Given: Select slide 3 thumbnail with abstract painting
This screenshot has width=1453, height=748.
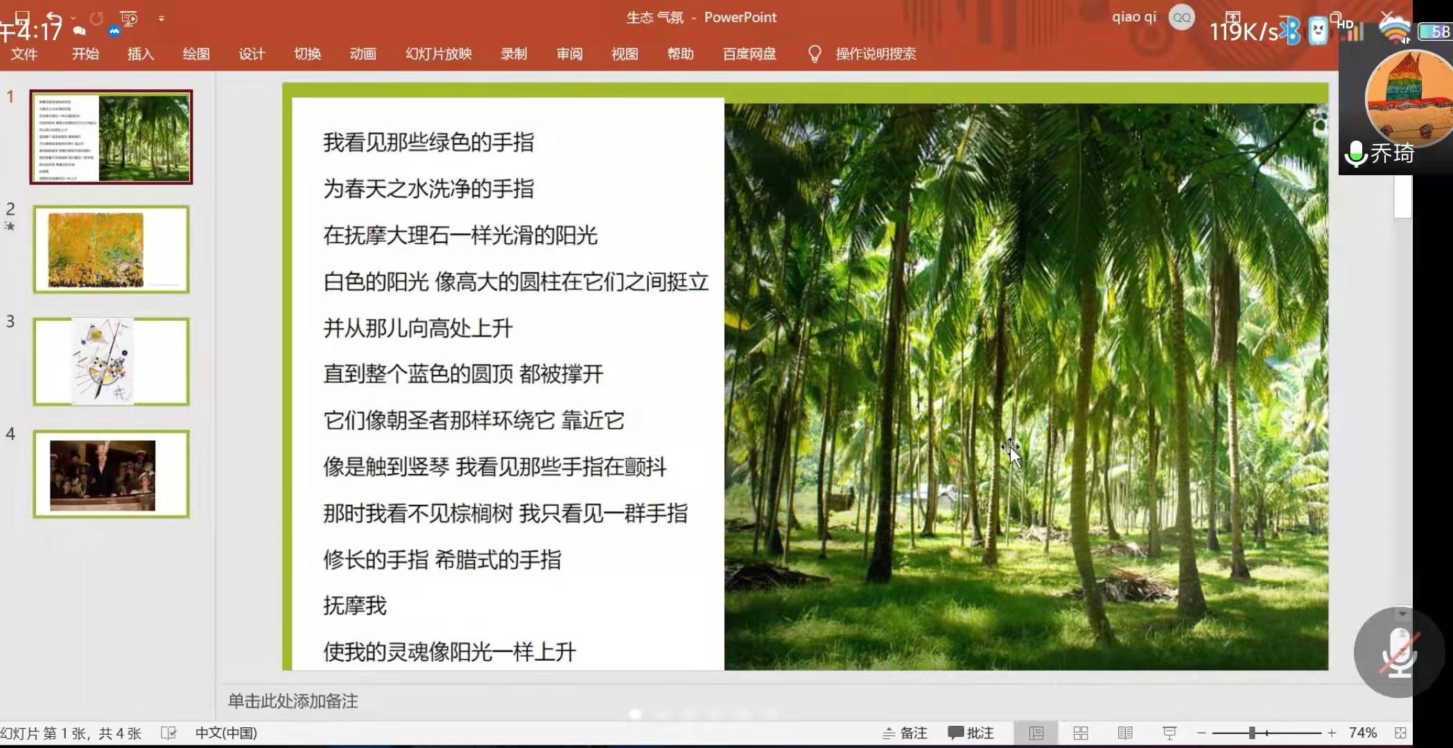Looking at the screenshot, I should coord(111,362).
